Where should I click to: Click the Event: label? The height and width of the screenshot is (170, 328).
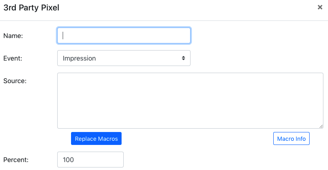click(x=13, y=58)
